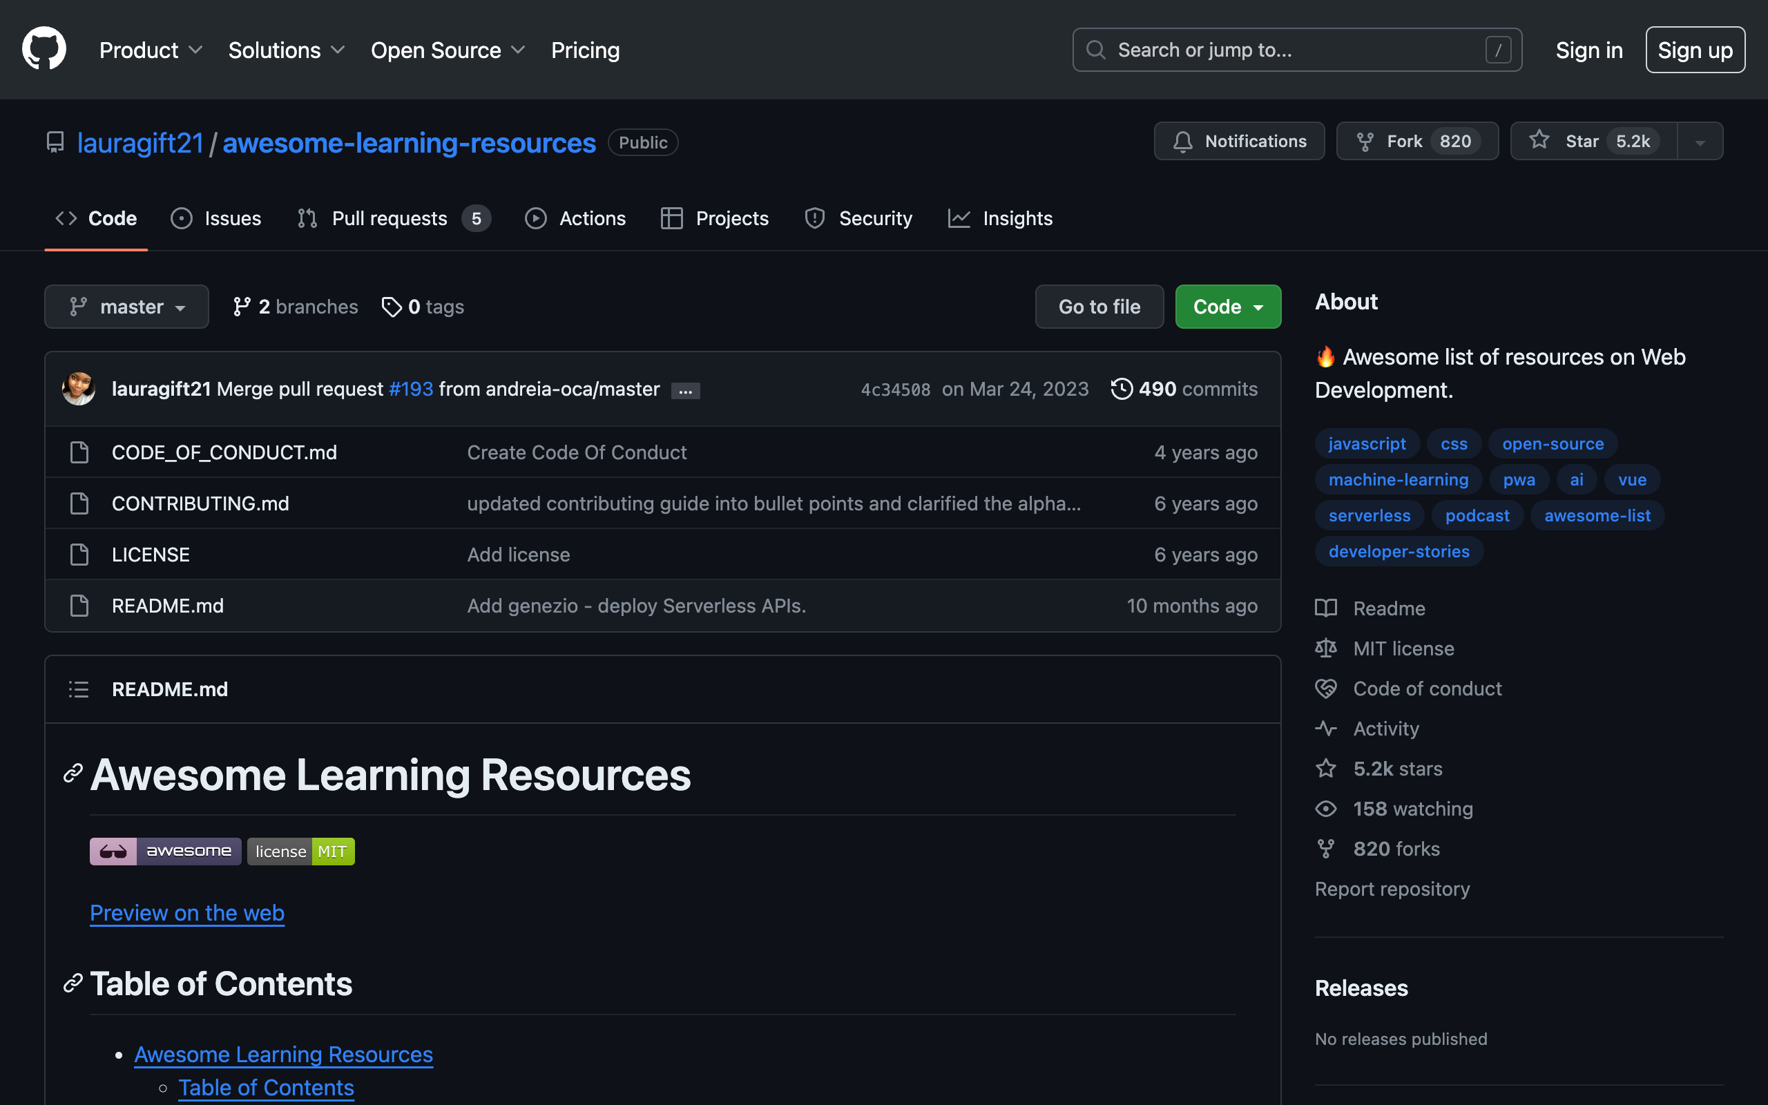Click the repository icon beside lauragift21
The height and width of the screenshot is (1105, 1768).
[x=55, y=142]
